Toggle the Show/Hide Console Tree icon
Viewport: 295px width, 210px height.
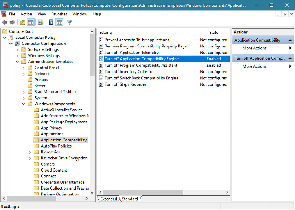pyautogui.click(x=31, y=22)
